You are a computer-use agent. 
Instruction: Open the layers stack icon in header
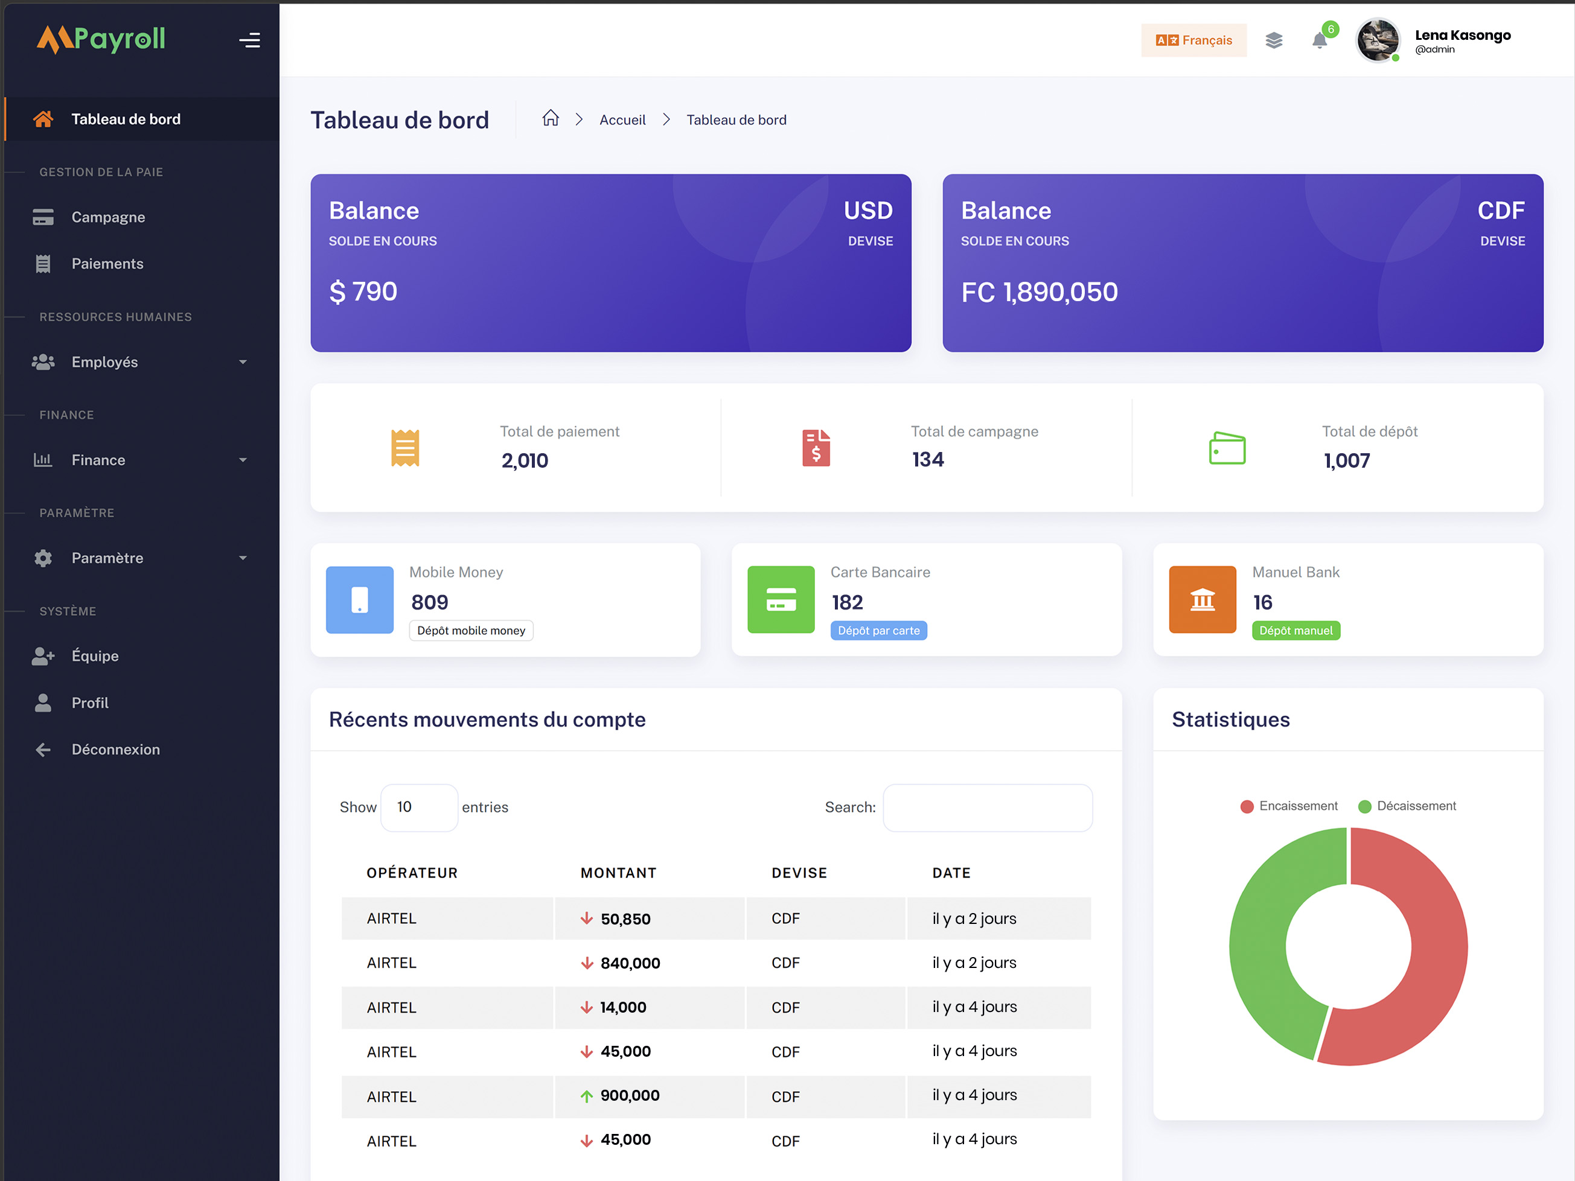(1274, 40)
